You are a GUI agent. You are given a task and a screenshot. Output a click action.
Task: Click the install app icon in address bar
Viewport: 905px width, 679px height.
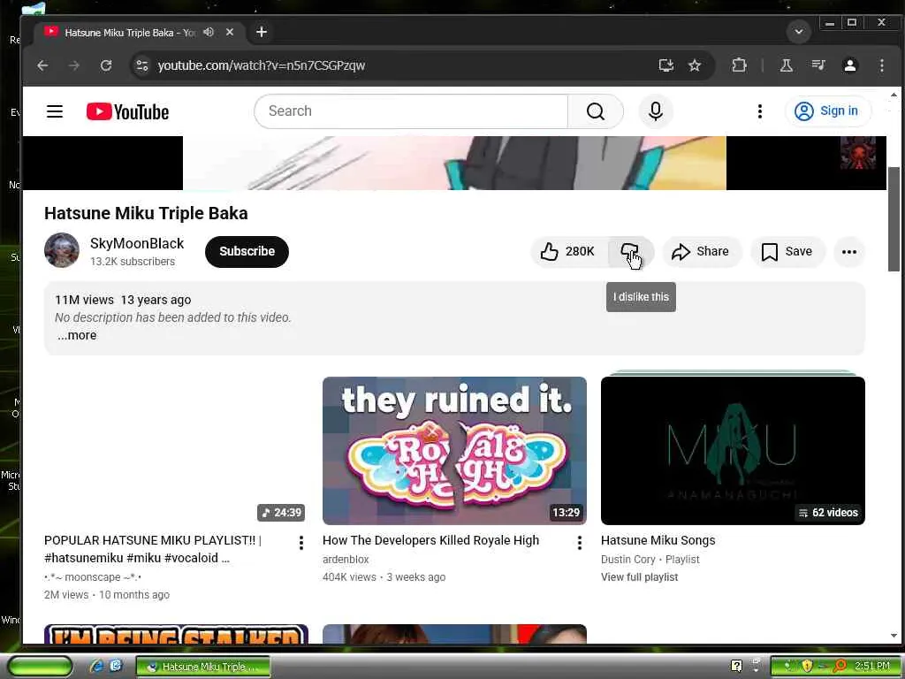666,65
